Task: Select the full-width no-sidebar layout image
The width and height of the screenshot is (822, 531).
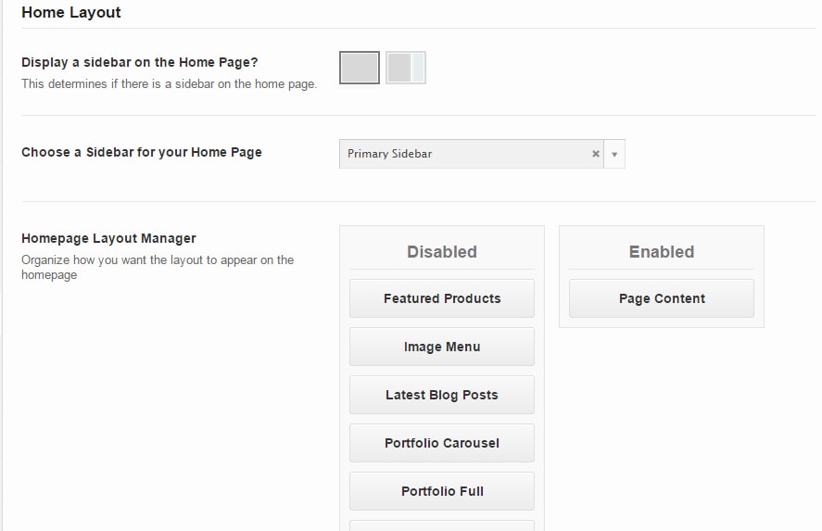Action: click(359, 68)
